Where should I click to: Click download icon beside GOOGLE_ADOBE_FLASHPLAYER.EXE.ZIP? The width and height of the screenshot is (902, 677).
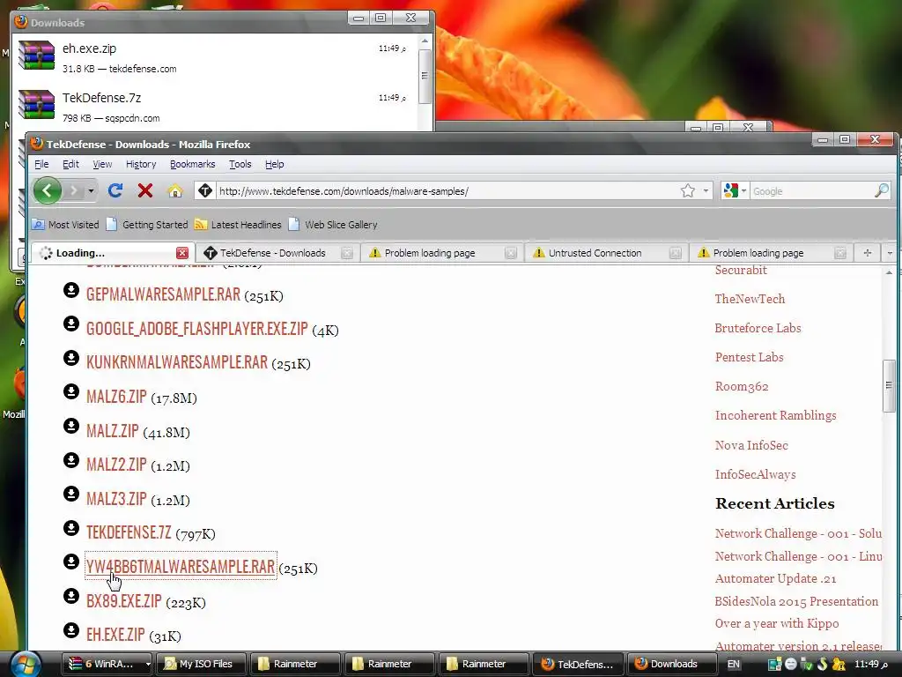point(71,324)
